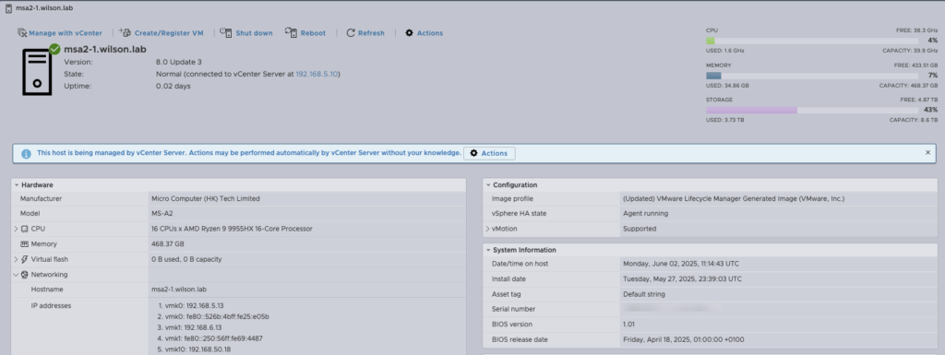
Task: Click the toolbar Actions gear icon
Action: coord(409,33)
